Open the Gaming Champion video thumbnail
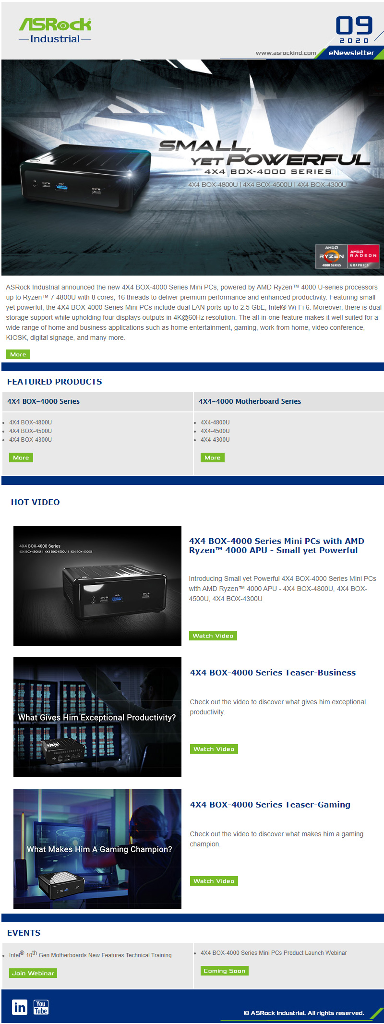Viewport: 384px width, 1024px height. (x=97, y=849)
